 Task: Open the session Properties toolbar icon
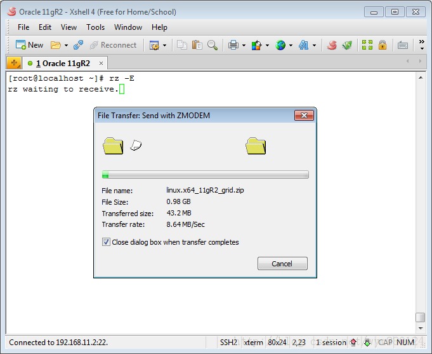[154, 45]
